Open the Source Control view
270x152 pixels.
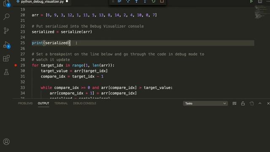coord(6,31)
